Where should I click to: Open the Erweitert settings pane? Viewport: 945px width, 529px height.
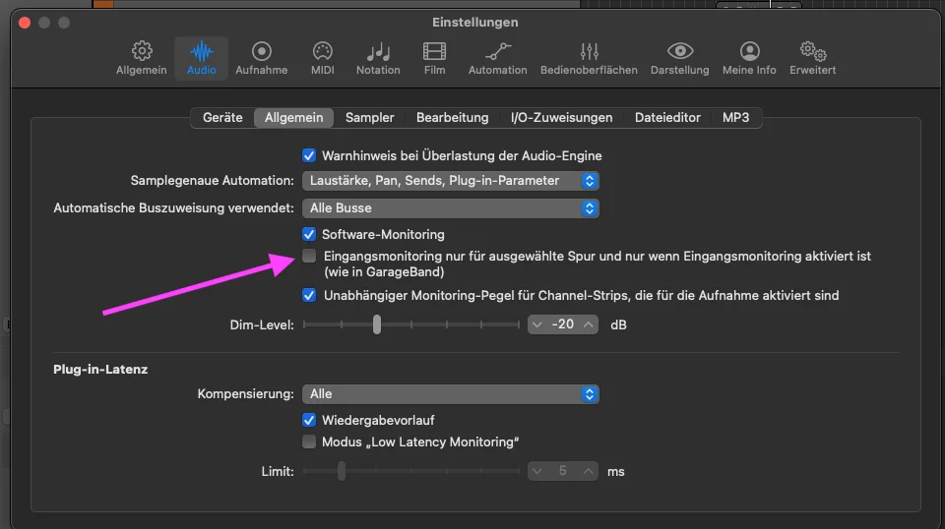coord(812,58)
